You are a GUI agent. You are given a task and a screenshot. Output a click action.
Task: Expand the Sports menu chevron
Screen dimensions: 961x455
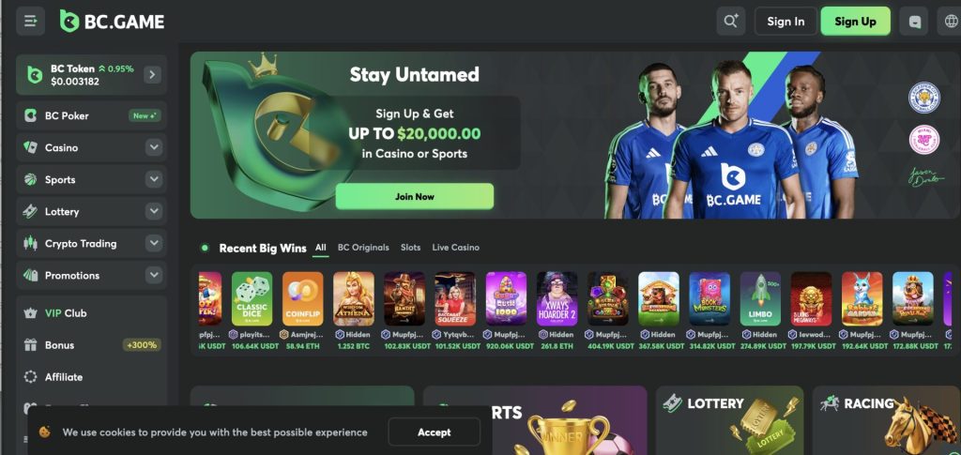tap(154, 179)
